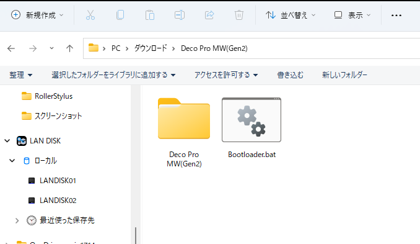Image resolution: width=420 pixels, height=244 pixels.
Task: Click the 新しいフォルダー button
Action: pyautogui.click(x=344, y=75)
